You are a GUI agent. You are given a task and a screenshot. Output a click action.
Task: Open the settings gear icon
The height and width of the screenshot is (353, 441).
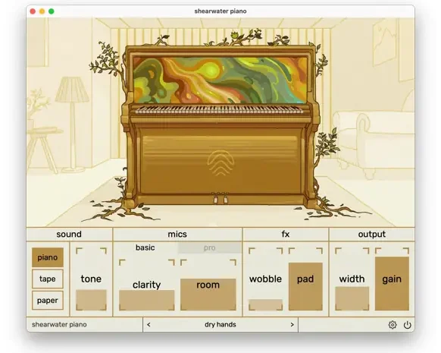tap(393, 325)
